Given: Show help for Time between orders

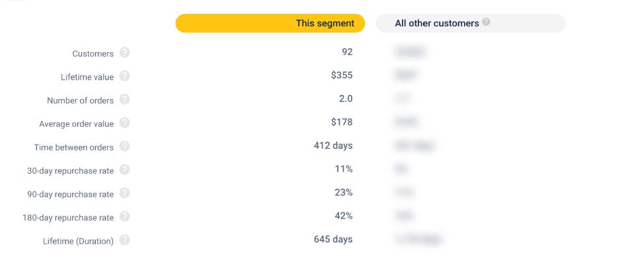Looking at the screenshot, I should 124,147.
